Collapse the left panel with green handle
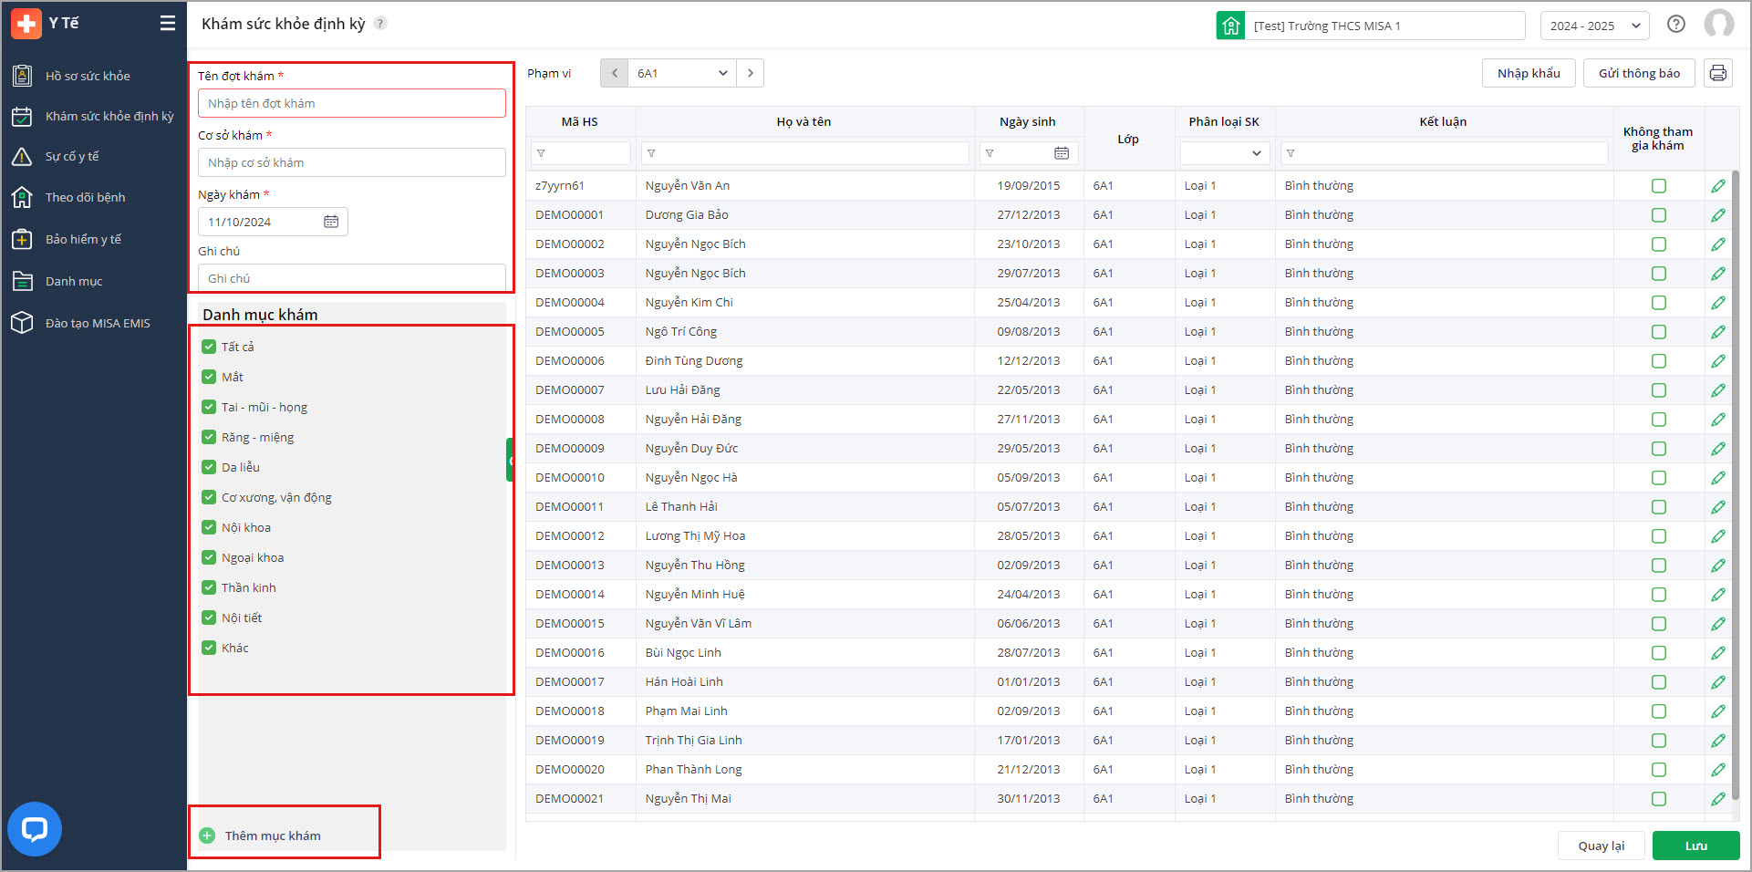The image size is (1752, 872). pos(510,460)
